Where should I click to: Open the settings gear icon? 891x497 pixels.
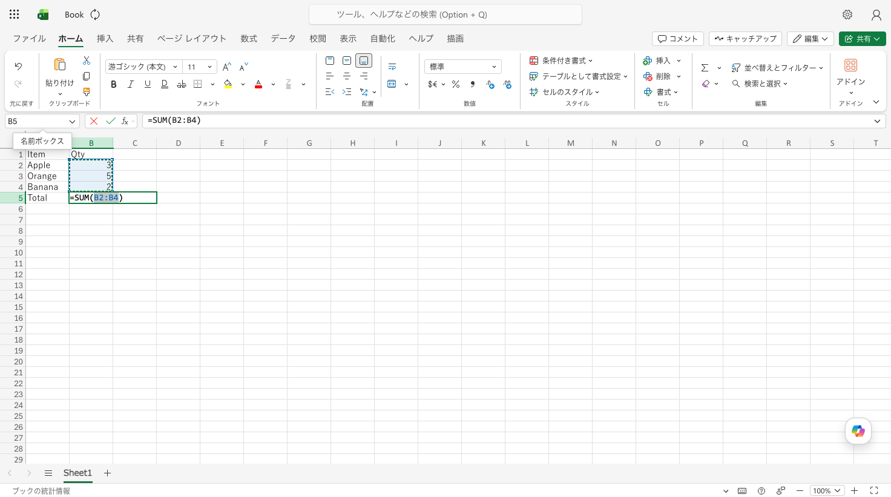[x=847, y=15]
